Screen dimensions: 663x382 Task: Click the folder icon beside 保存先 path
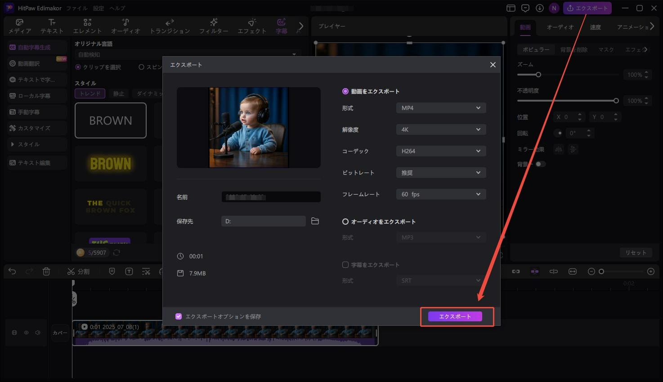(315, 221)
